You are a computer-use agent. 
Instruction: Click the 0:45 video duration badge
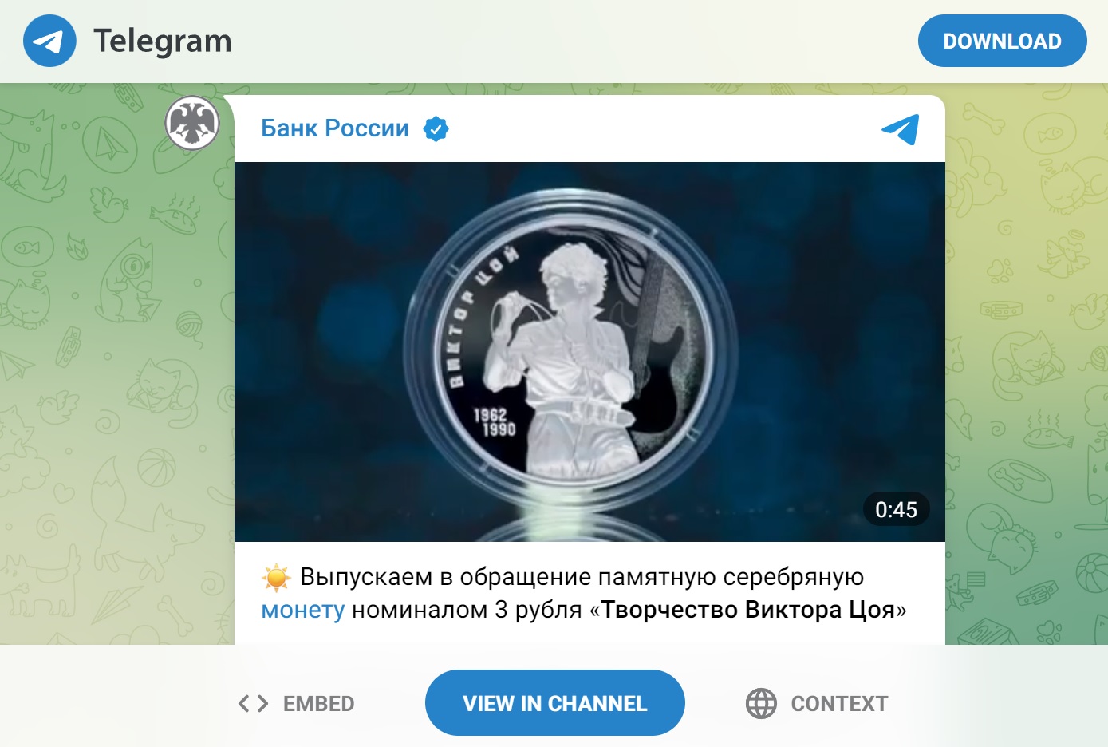click(897, 509)
